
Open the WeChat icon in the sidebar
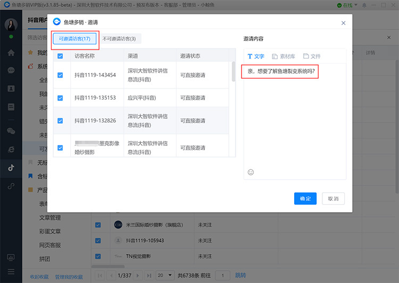pos(11,131)
